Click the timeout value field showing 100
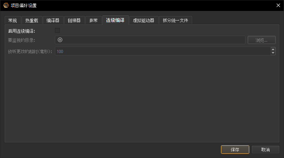The image size is (284, 158). pyautogui.click(x=163, y=51)
